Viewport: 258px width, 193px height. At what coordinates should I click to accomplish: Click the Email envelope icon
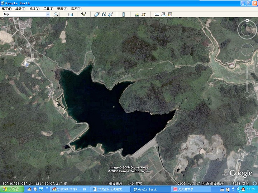(157, 14)
